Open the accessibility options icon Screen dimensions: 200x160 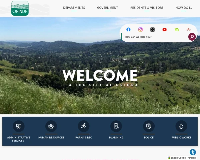pyautogui.click(x=193, y=152)
